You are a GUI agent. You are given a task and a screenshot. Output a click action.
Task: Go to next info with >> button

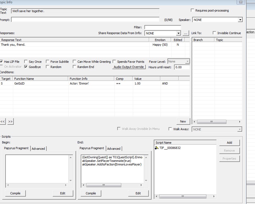click(10, 121)
